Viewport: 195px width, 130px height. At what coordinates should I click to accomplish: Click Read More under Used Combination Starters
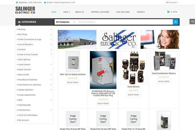click(x=164, y=81)
